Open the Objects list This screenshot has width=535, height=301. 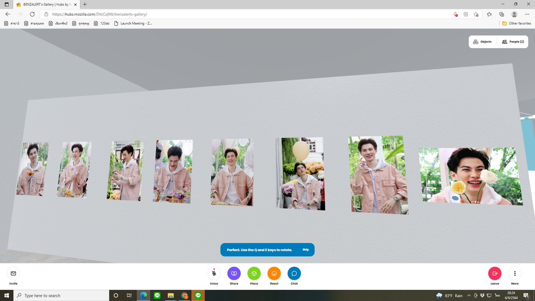point(482,41)
